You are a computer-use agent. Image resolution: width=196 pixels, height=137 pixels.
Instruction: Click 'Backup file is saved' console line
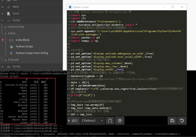click(x=33, y=74)
